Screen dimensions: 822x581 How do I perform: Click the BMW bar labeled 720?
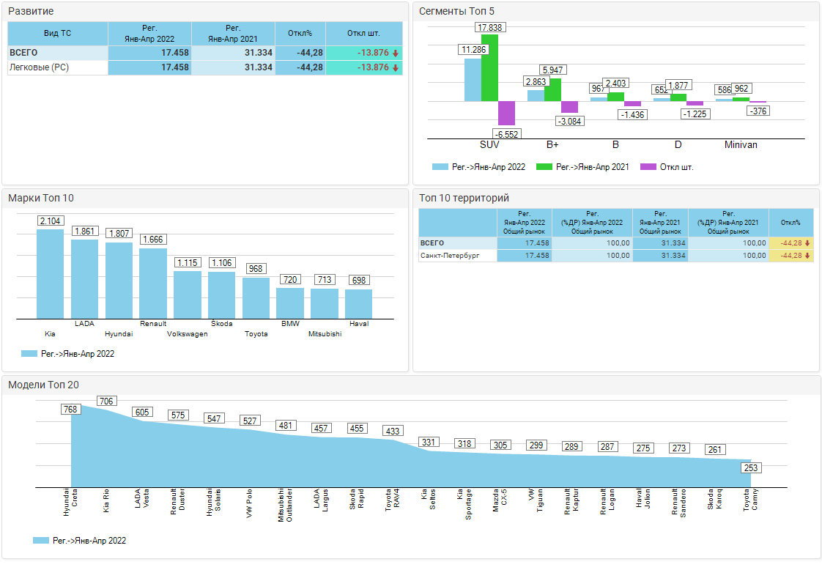point(290,303)
